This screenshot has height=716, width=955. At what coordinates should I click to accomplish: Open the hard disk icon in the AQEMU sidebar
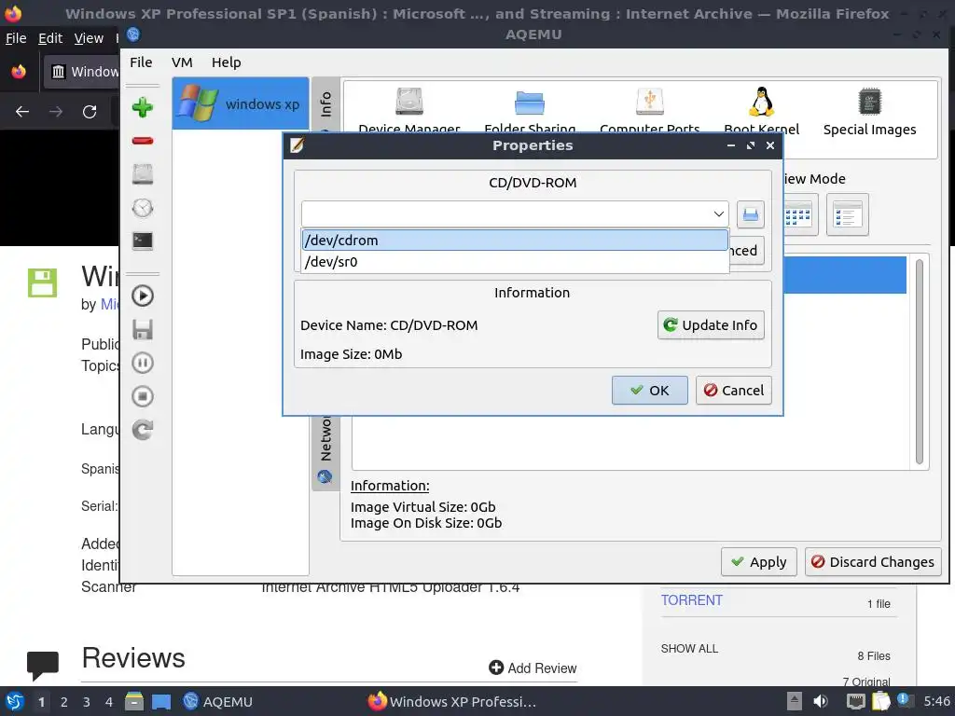coord(143,174)
